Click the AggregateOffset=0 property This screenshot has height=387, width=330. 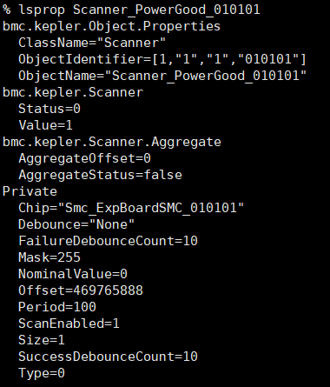pos(84,158)
